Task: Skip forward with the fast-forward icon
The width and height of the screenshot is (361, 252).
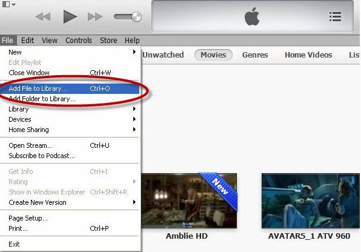Action: click(95, 16)
